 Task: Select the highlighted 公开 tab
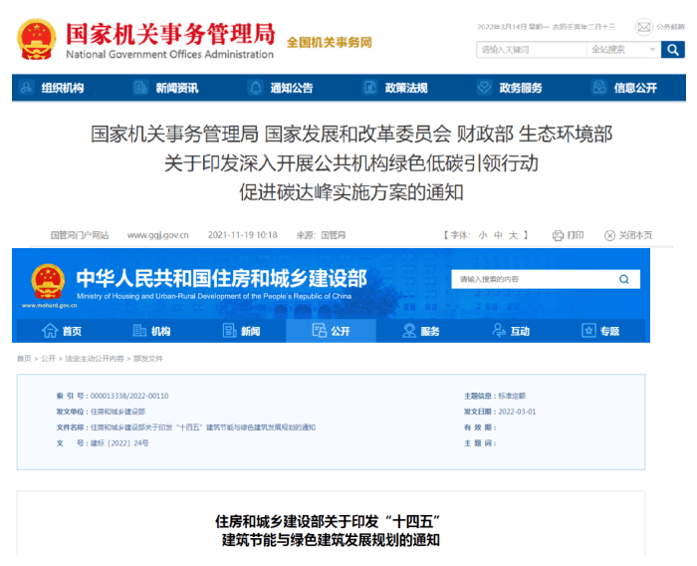point(332,331)
